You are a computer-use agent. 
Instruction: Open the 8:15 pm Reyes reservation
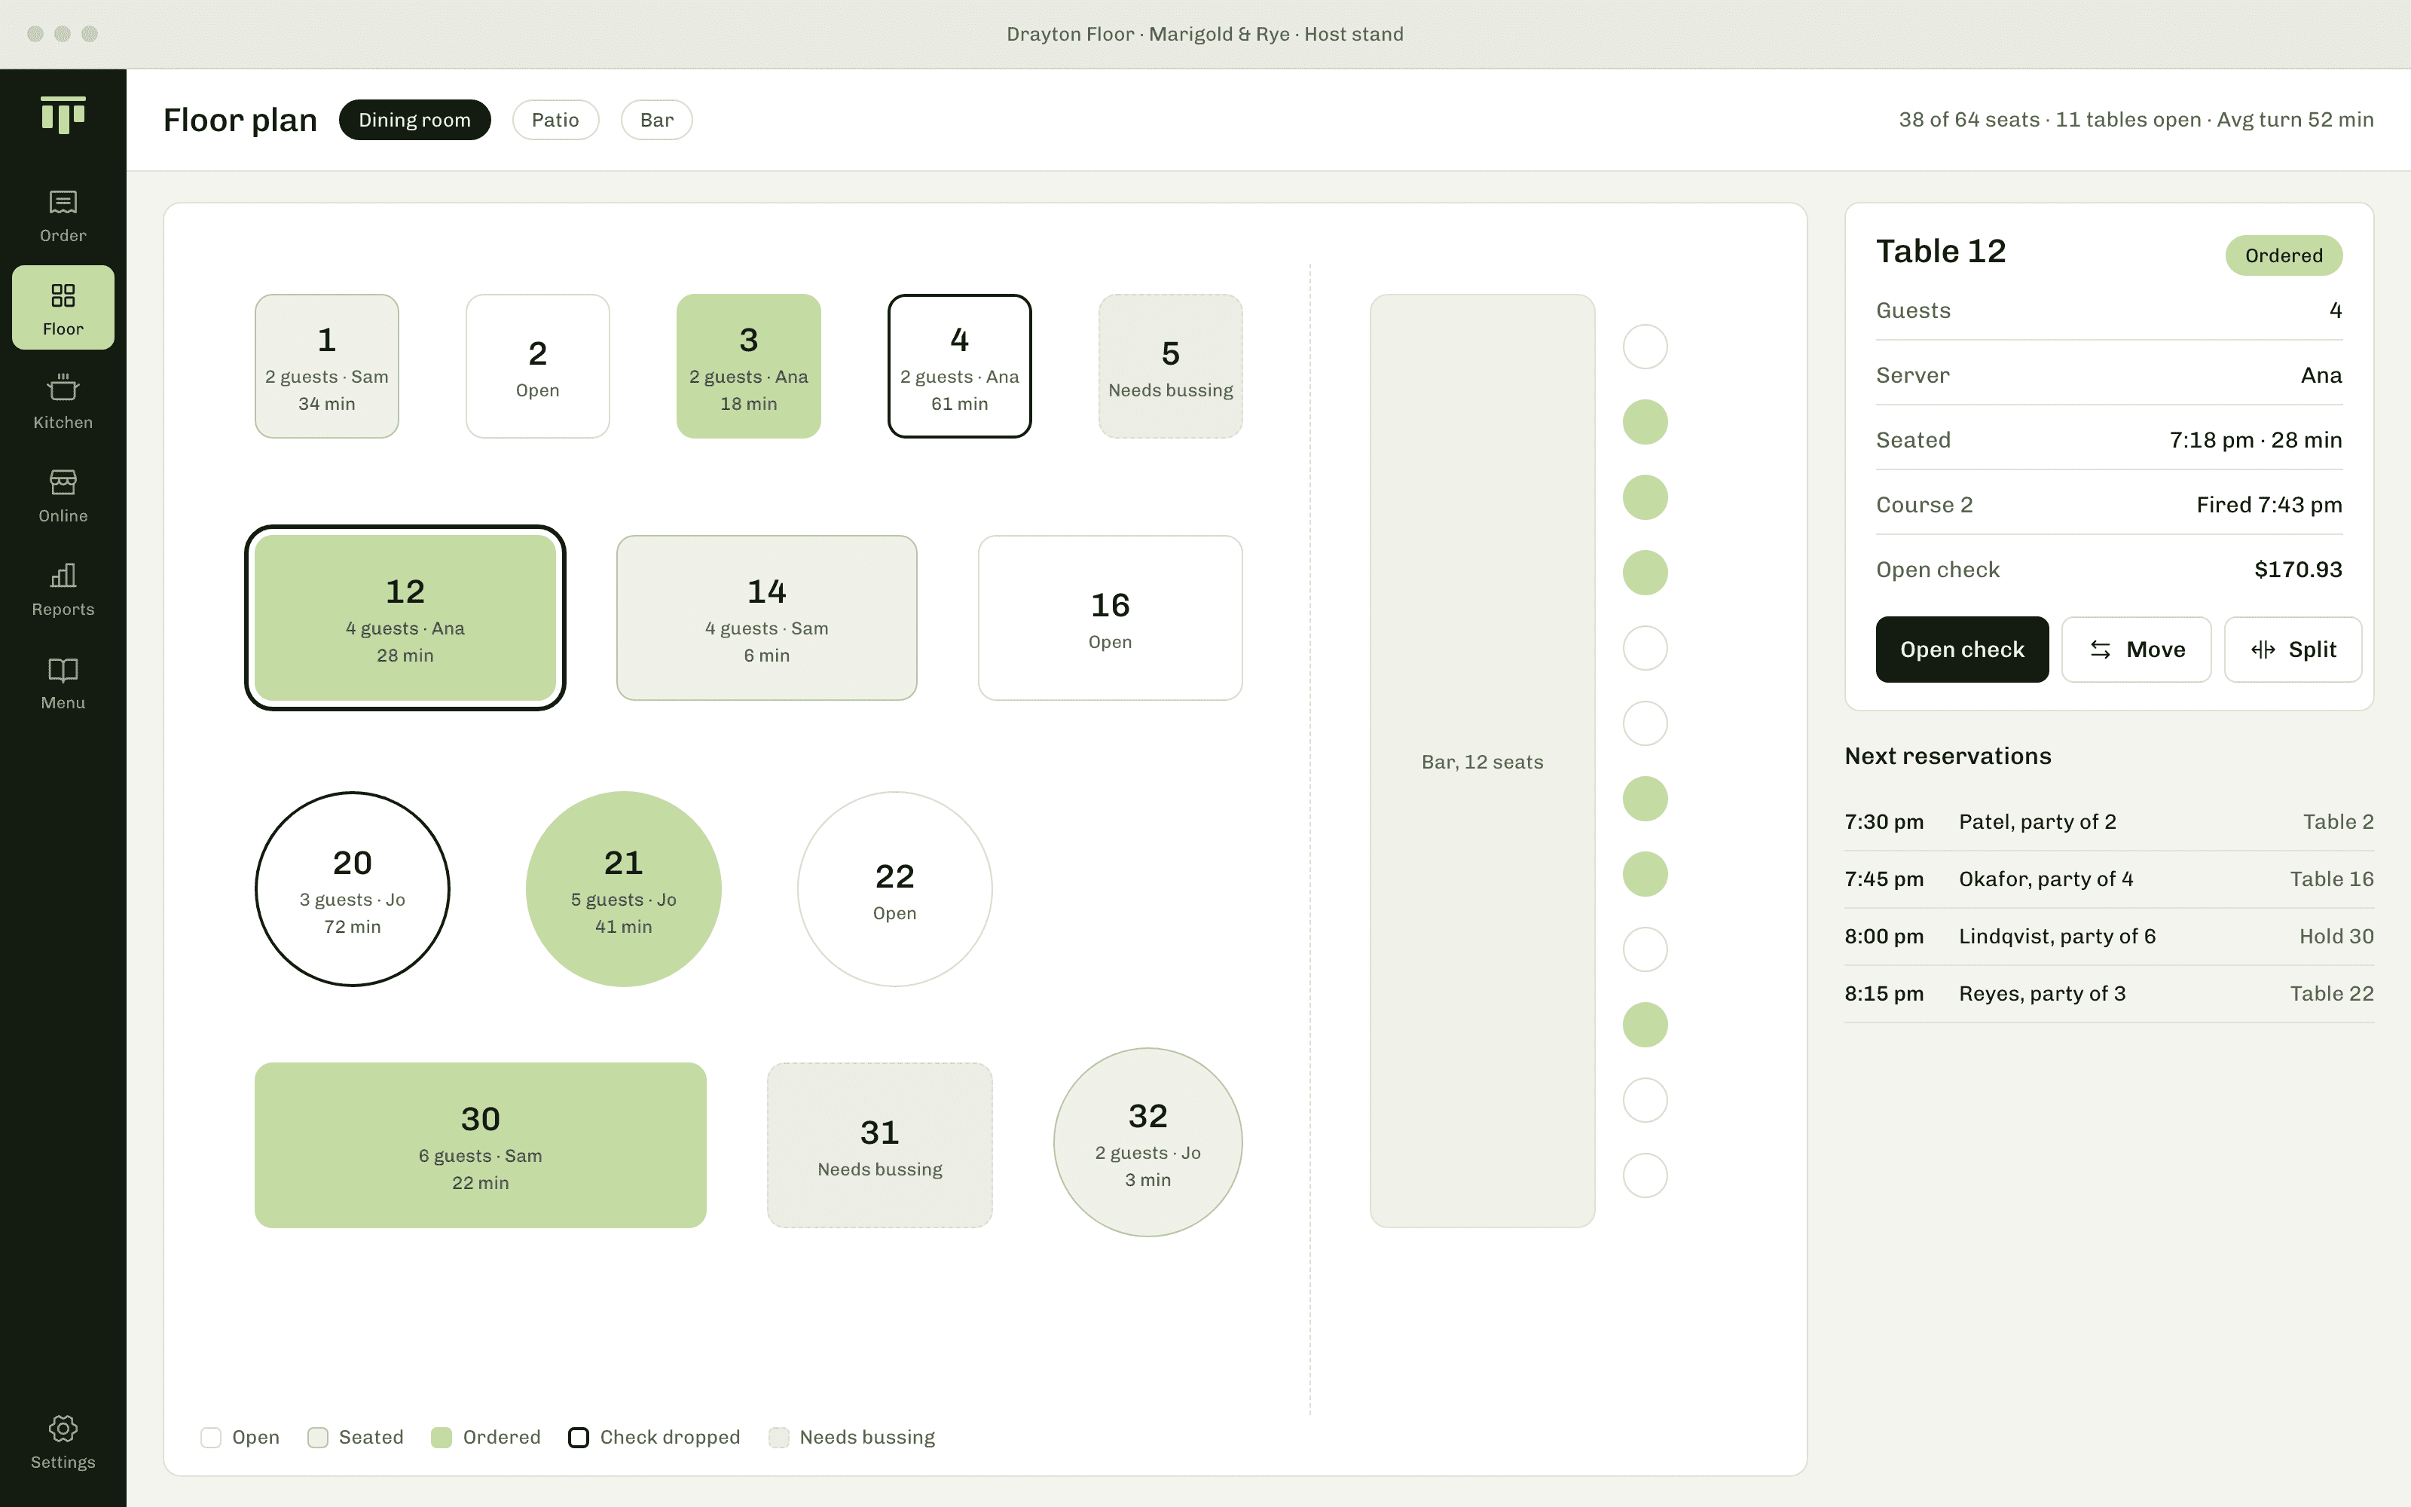(x=2109, y=994)
